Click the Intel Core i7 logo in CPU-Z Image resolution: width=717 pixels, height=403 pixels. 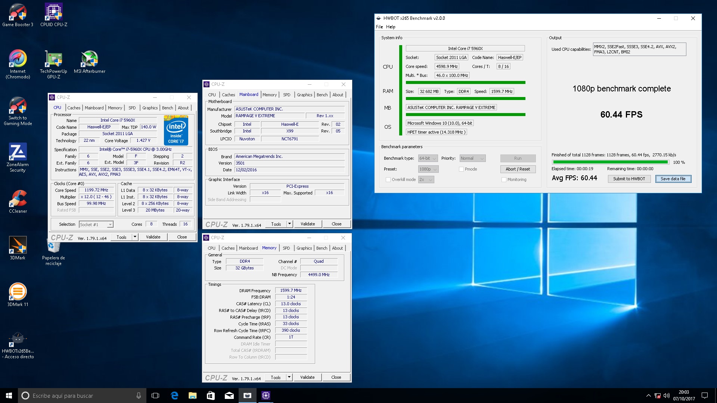tap(176, 130)
